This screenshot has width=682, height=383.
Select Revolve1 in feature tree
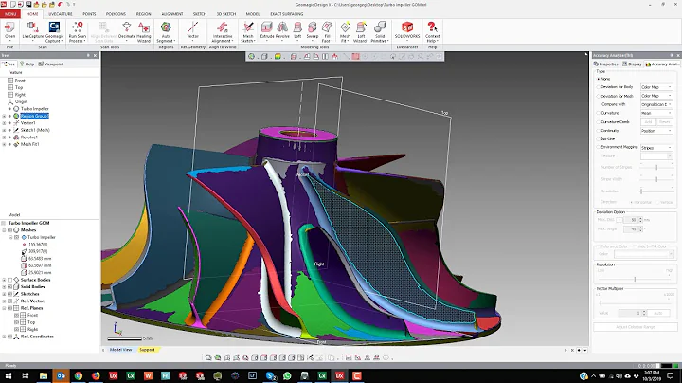tap(29, 137)
